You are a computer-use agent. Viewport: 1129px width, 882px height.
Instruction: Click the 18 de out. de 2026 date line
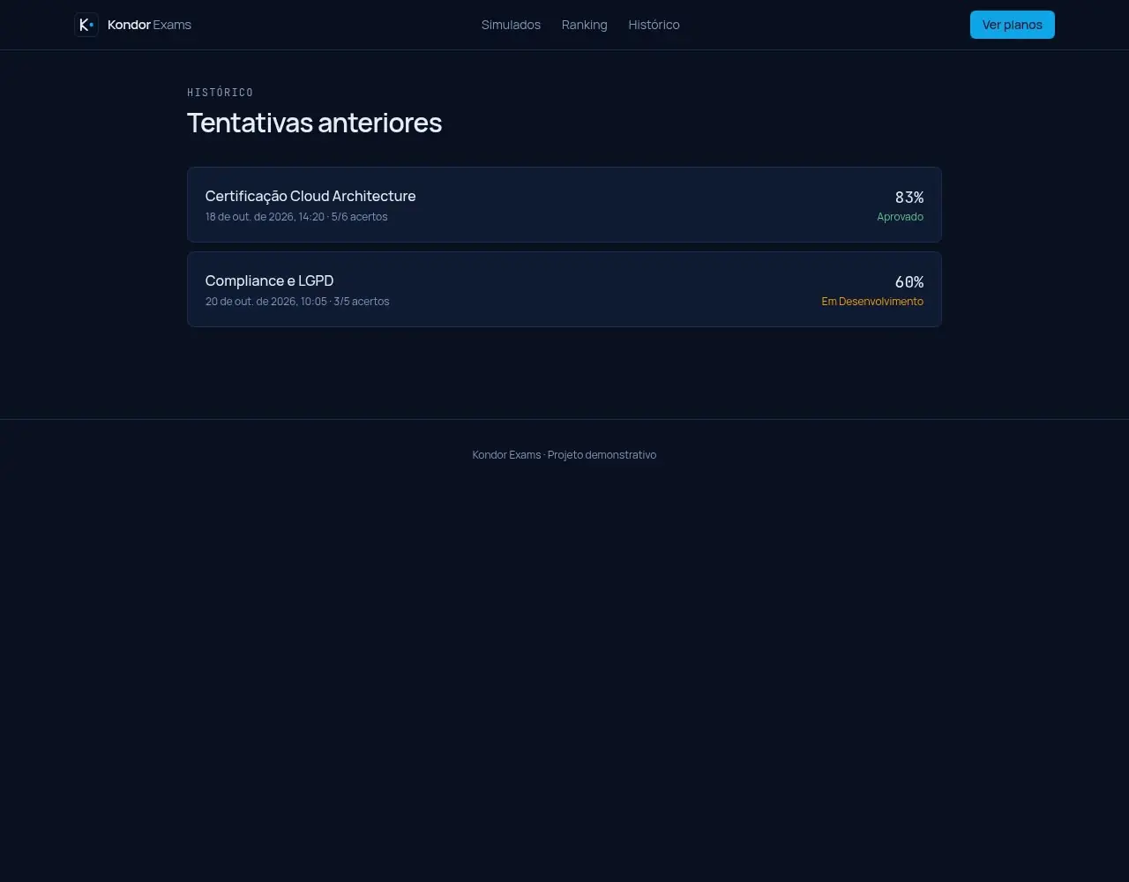[x=296, y=217]
